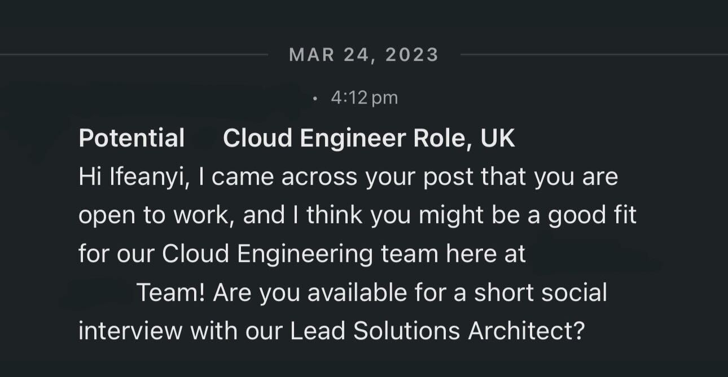
Task: Click the word Potential in the subject
Action: [x=131, y=138]
